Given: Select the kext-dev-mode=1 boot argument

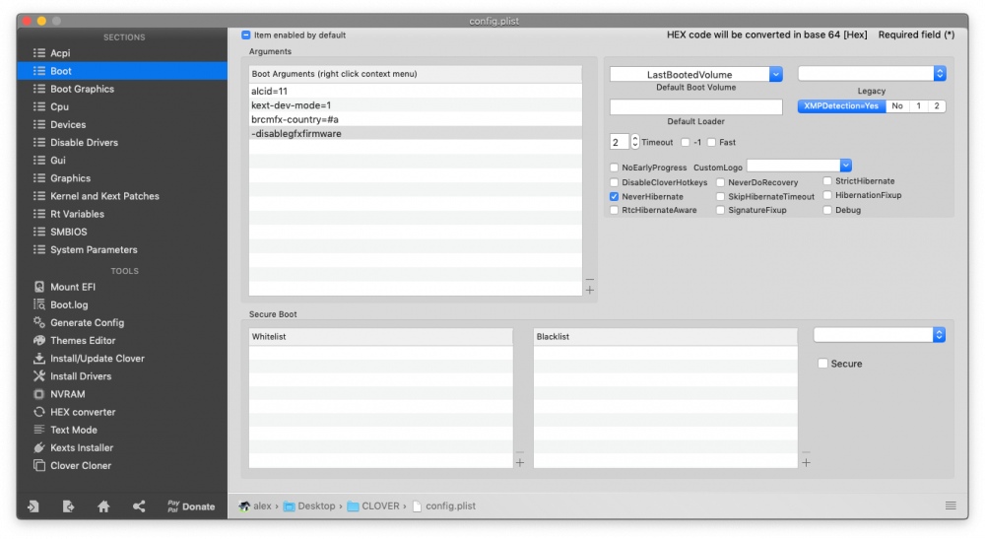Looking at the screenshot, I should pyautogui.click(x=416, y=105).
